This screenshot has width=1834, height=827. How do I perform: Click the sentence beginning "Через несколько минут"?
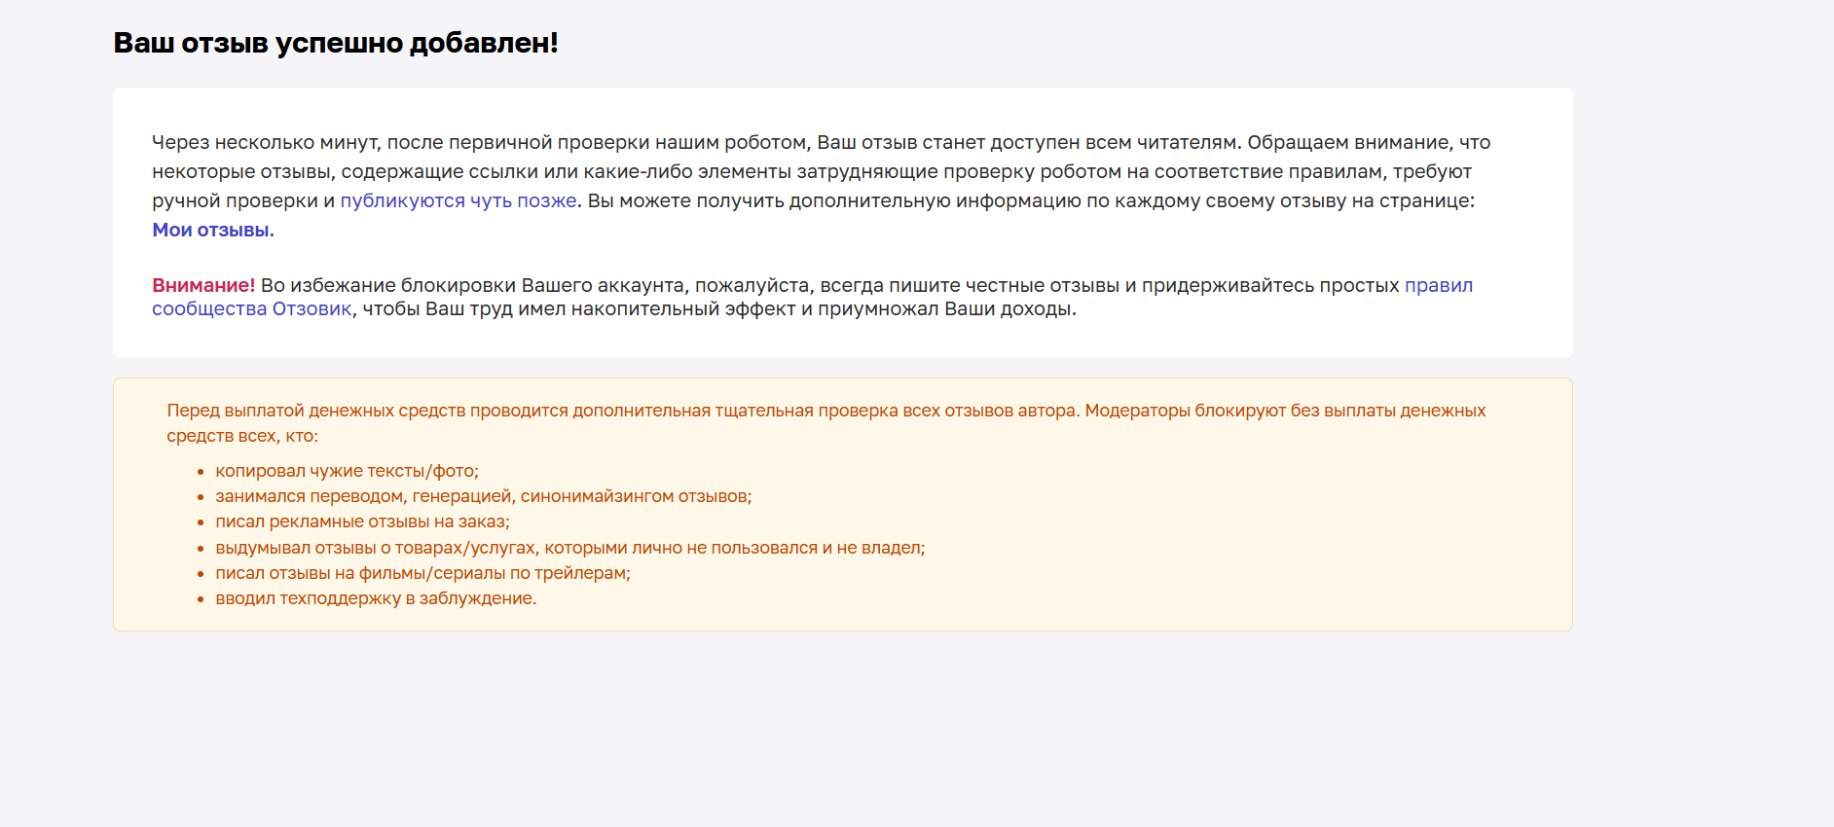point(481,143)
